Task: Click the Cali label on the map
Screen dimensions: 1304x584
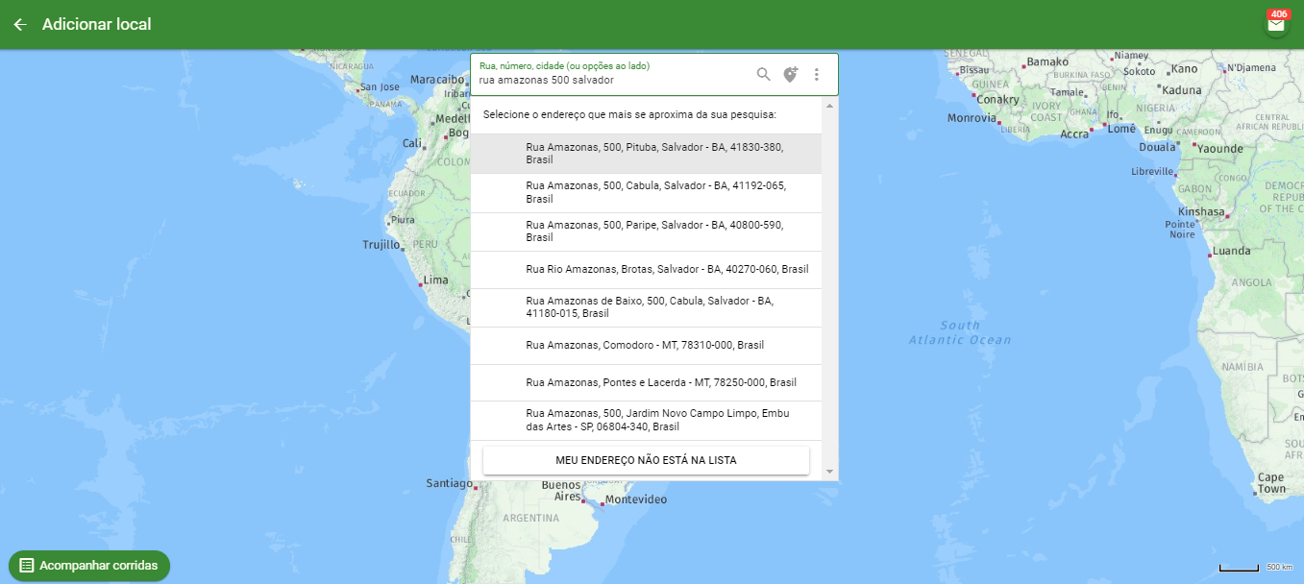Action: tap(412, 143)
